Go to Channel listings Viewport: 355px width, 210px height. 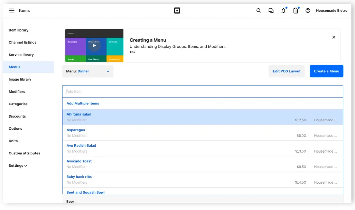point(22,42)
